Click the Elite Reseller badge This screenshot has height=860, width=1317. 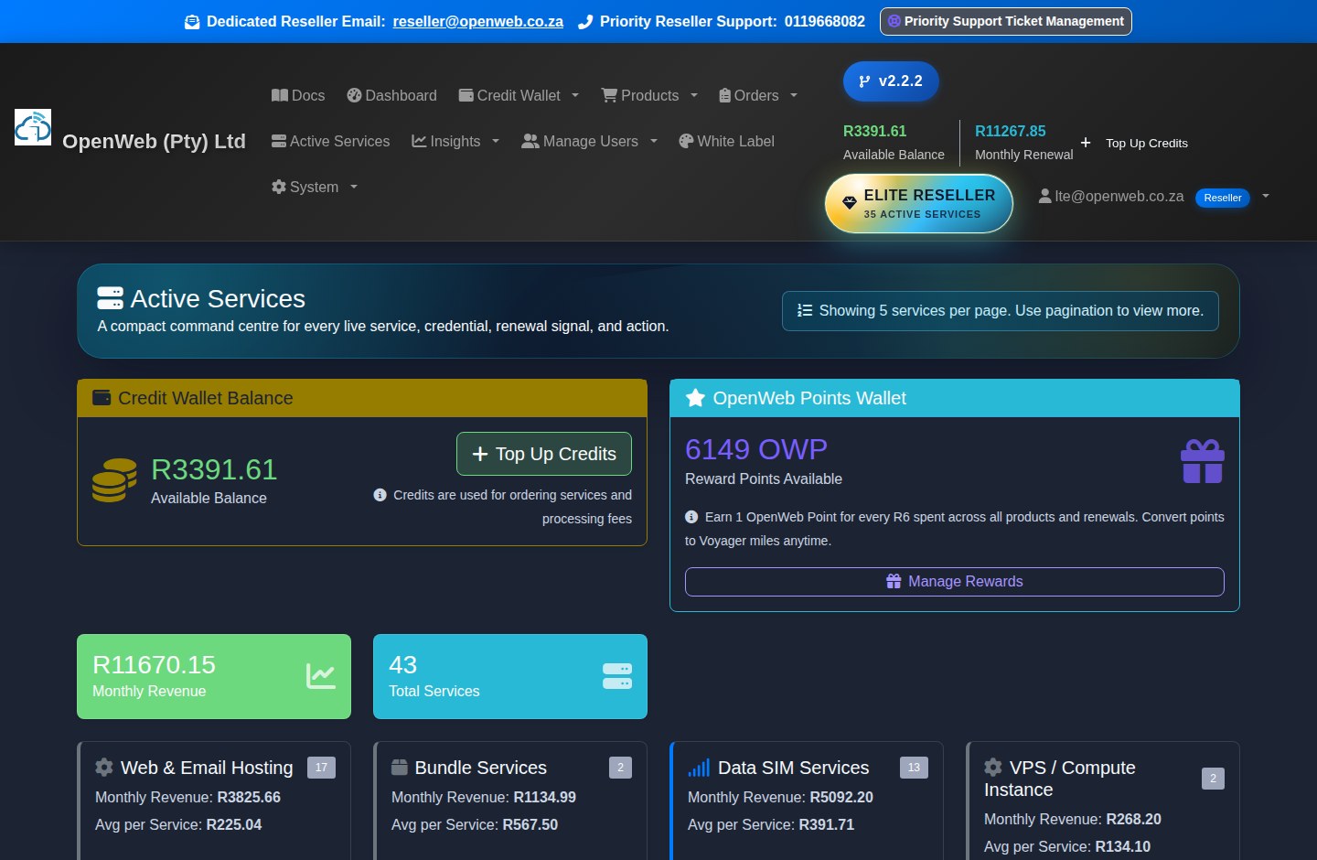click(x=919, y=203)
